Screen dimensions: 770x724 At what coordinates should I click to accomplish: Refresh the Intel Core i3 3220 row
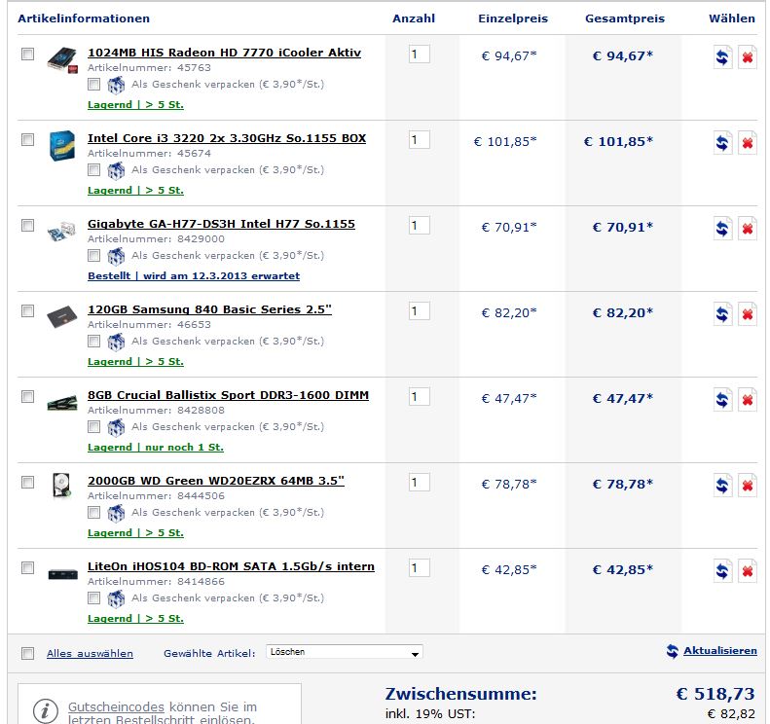(x=722, y=143)
